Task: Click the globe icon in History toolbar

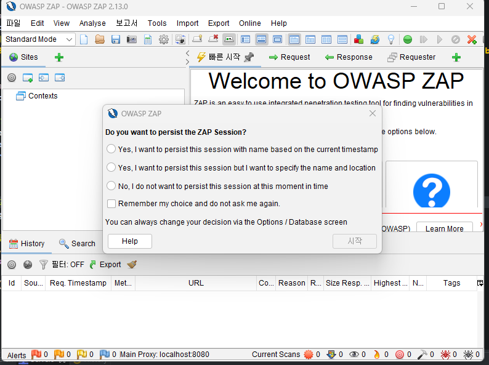Action: tap(28, 265)
